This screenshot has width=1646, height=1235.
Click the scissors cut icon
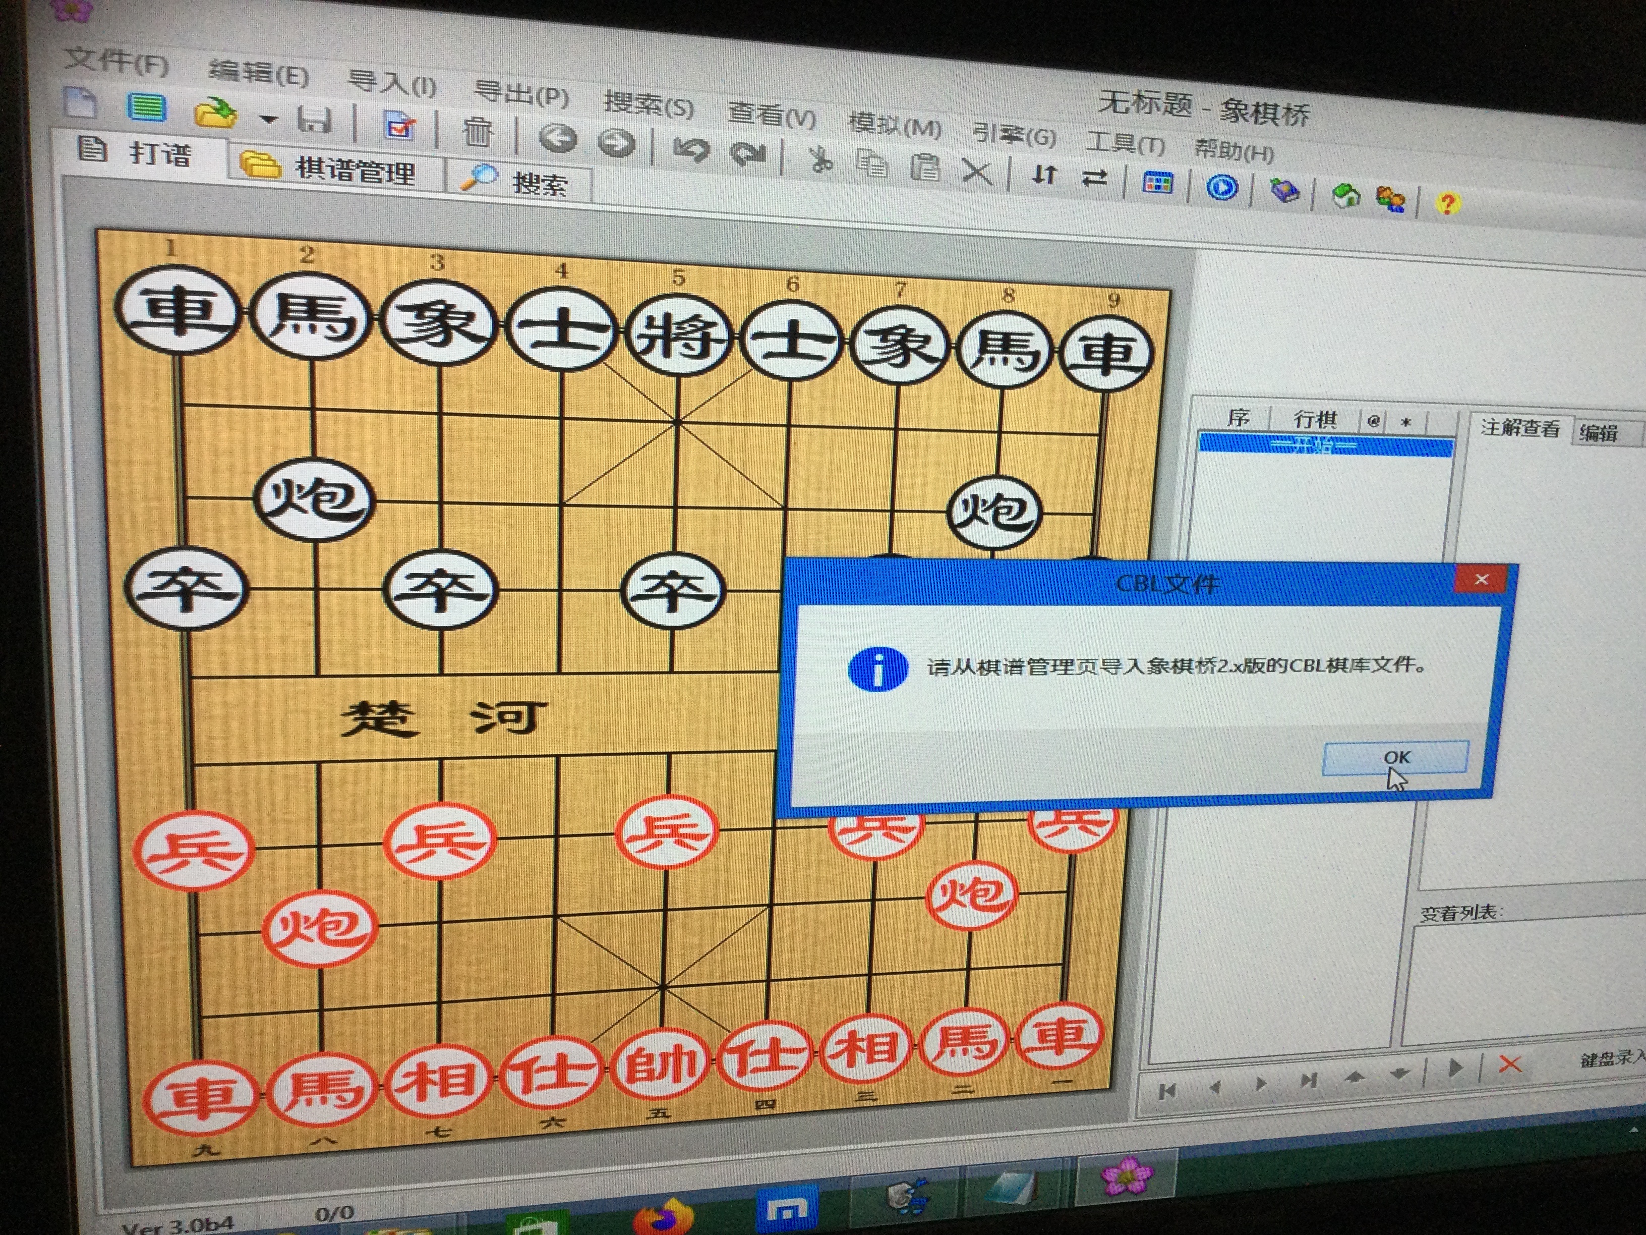820,160
